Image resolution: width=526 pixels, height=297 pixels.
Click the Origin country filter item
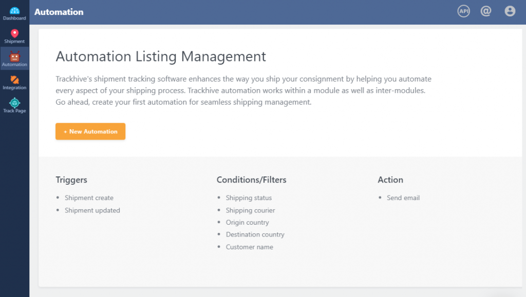(x=247, y=222)
